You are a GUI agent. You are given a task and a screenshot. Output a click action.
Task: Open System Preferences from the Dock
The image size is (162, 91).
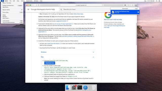point(74,87)
